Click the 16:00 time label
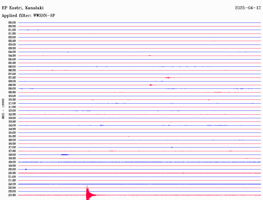This screenshot has width=263, height=200. [x=12, y=140]
